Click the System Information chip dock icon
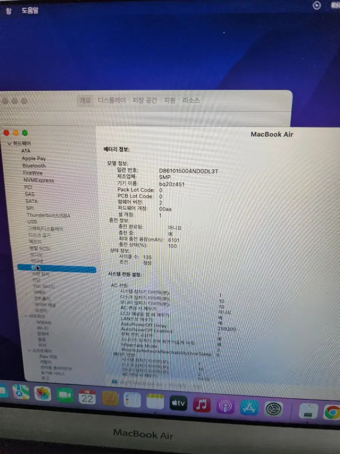The height and width of the screenshot is (454, 340). click(x=308, y=412)
